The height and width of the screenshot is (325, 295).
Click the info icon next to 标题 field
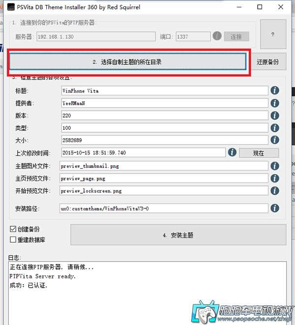point(275,90)
